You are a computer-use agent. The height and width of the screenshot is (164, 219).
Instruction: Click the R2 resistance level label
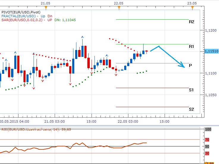pos(191,22)
